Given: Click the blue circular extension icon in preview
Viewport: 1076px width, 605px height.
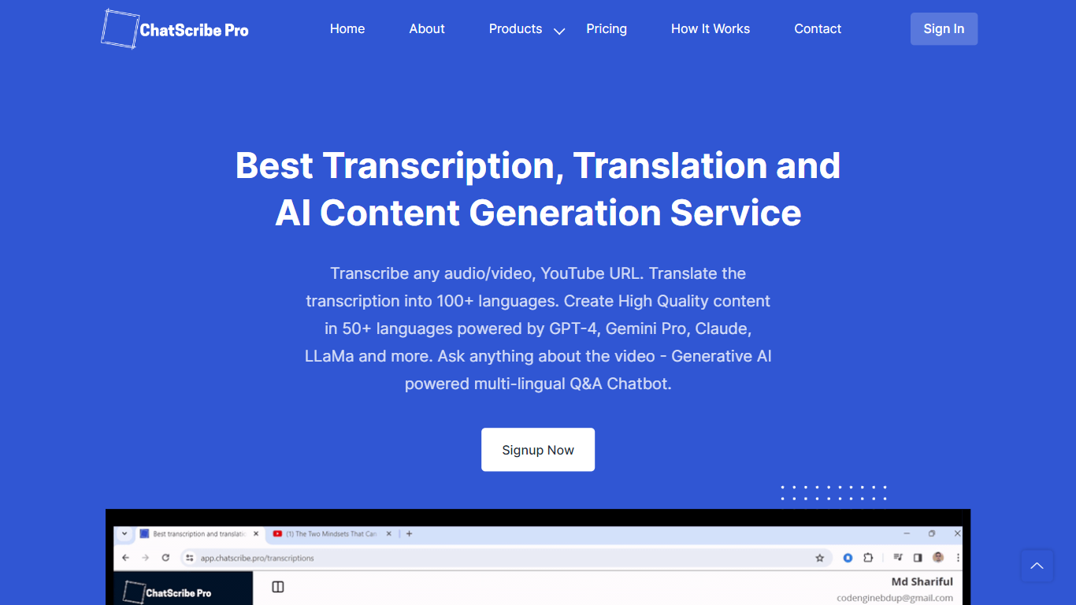Looking at the screenshot, I should (848, 558).
